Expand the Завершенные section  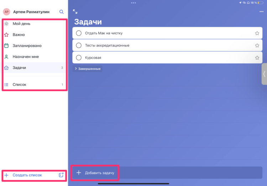coord(88,69)
